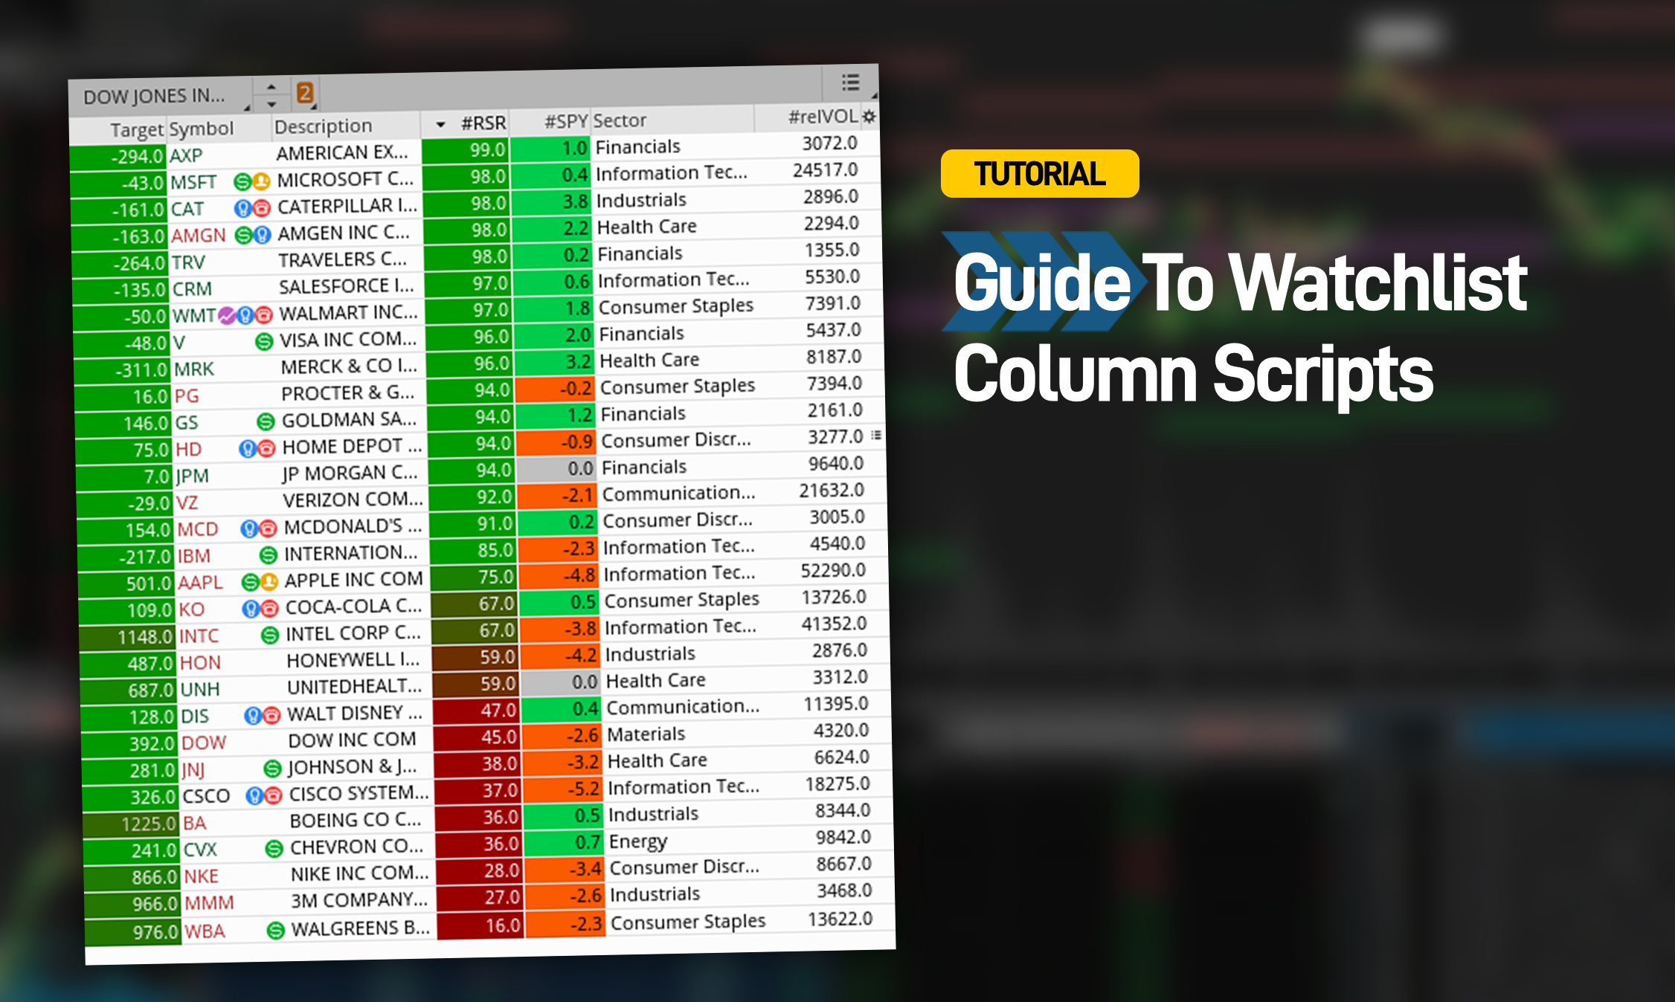Image resolution: width=1675 pixels, height=1002 pixels.
Task: Click the sort arrow beside #RSR header
Action: click(440, 125)
